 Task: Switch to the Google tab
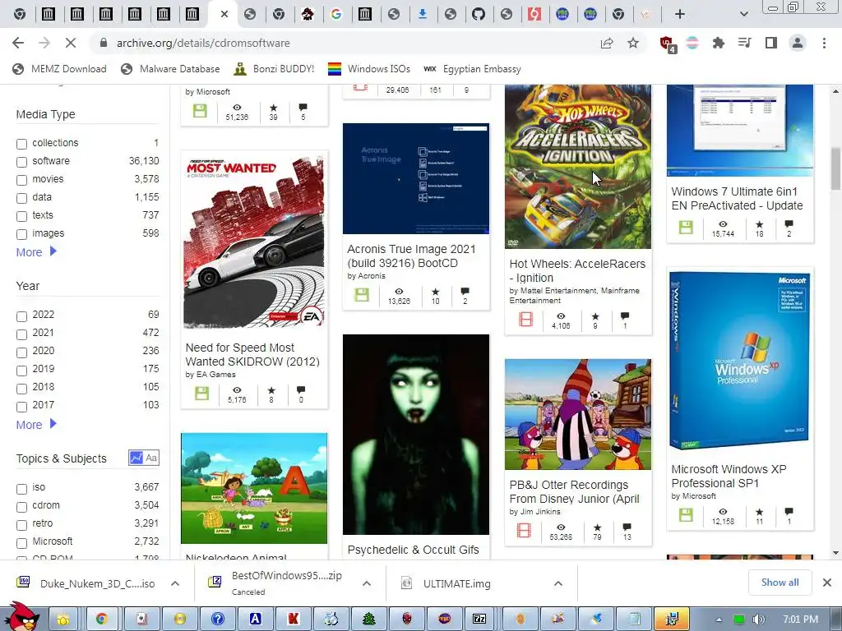click(336, 14)
